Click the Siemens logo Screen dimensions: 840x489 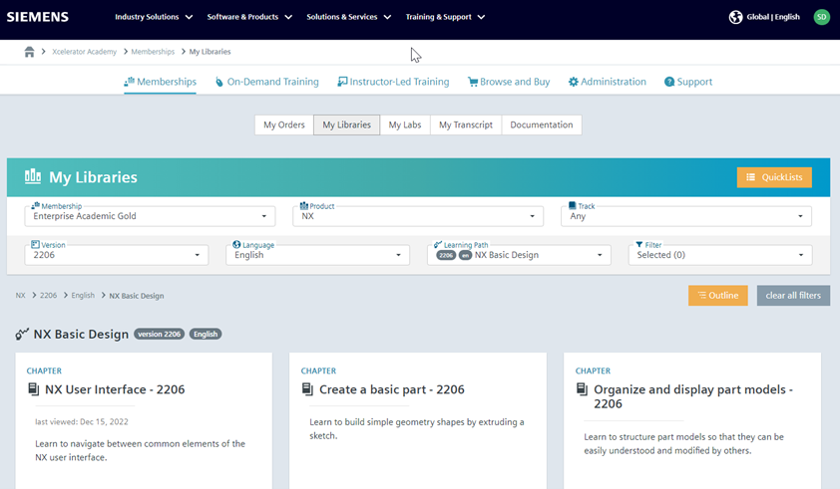click(38, 17)
